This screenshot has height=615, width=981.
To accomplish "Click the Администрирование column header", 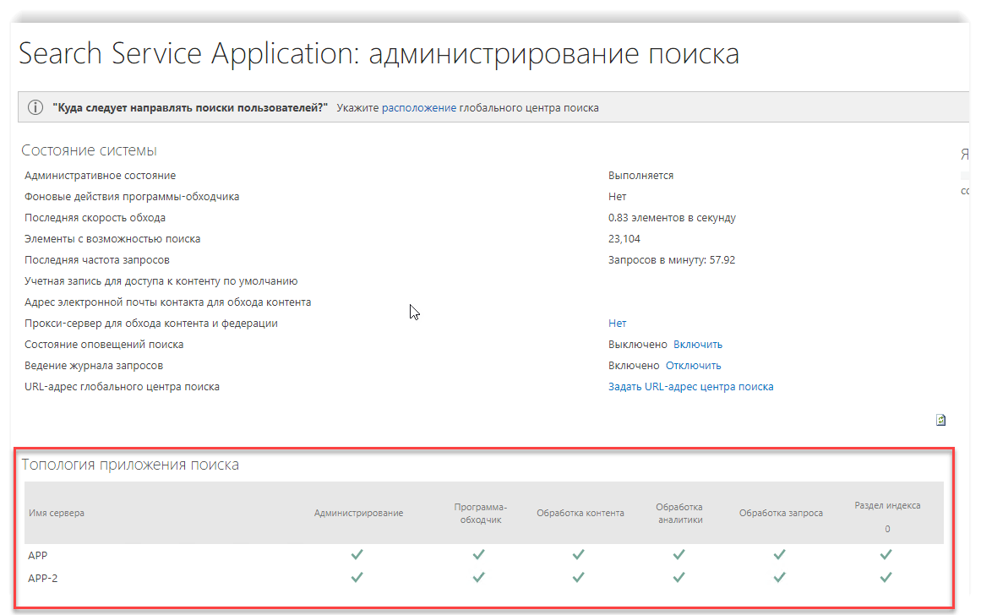I will (x=358, y=513).
